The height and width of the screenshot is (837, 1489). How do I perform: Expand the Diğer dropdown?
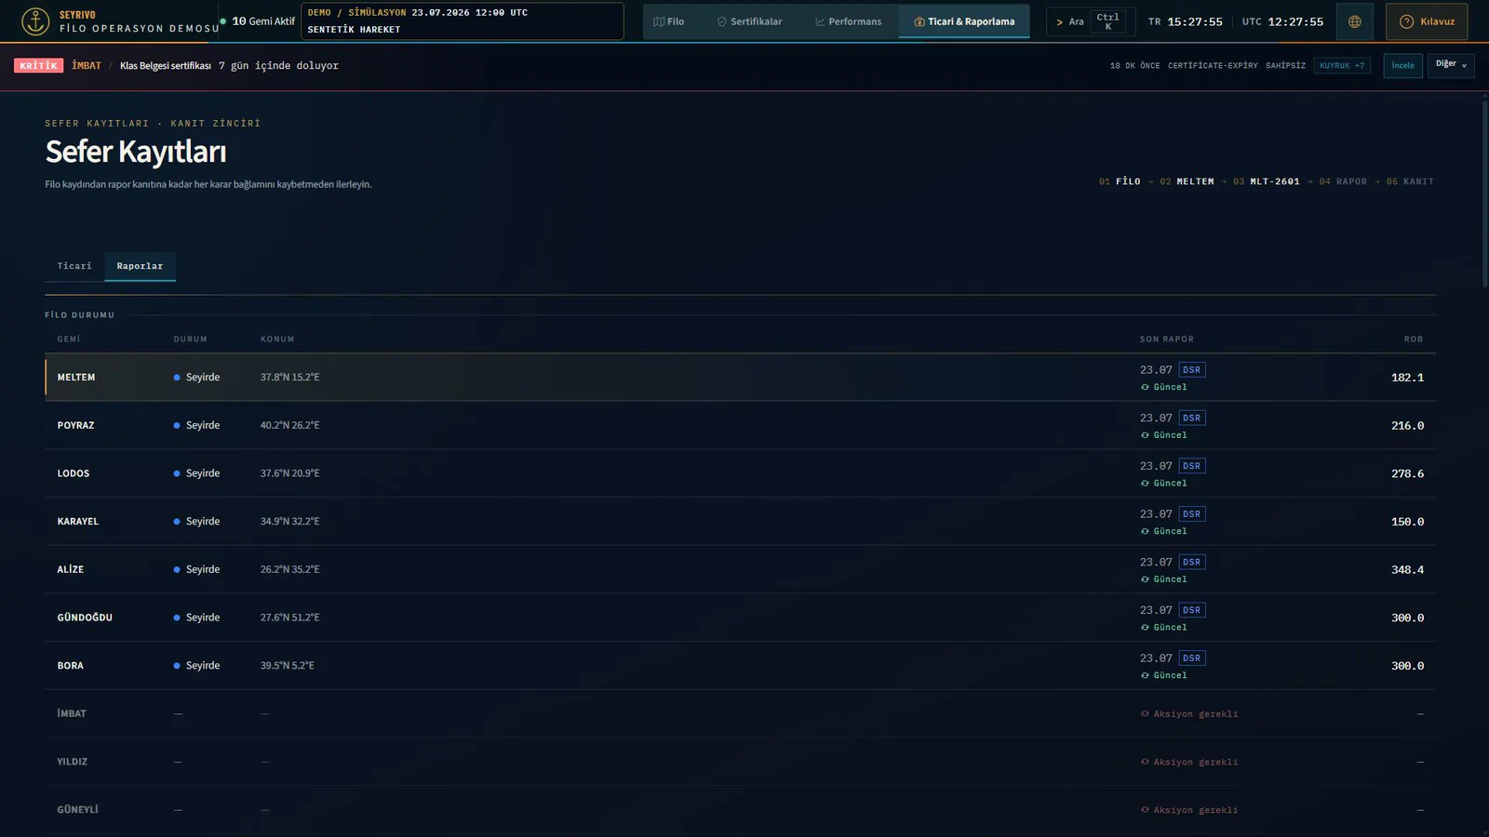[x=1451, y=65]
